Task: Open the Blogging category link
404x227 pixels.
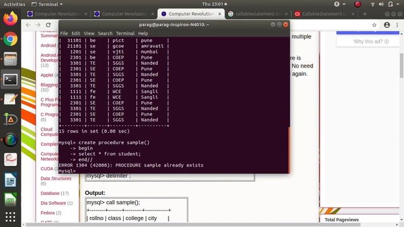Action: pyautogui.click(x=49, y=84)
